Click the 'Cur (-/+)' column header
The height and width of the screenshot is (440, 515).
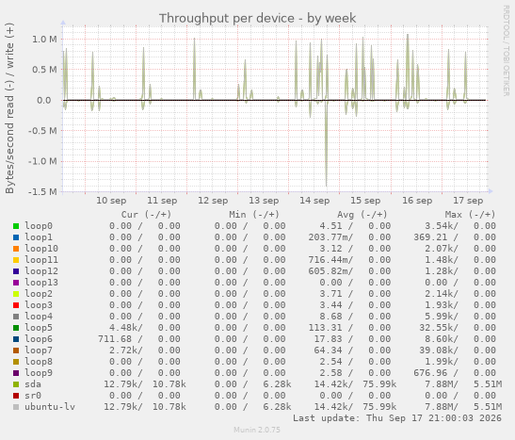(x=146, y=215)
